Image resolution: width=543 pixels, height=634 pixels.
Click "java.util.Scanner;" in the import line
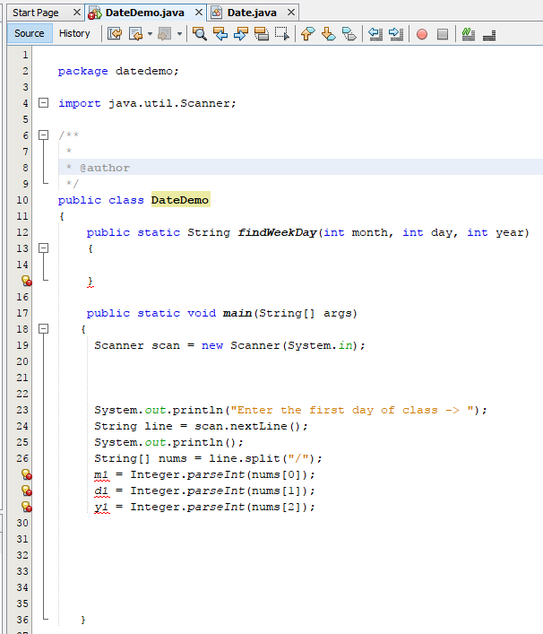[172, 103]
